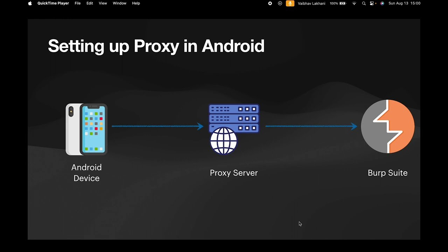Open the Wi-Fi status menu
Viewport: 448px width, 252px height.
[354, 3]
